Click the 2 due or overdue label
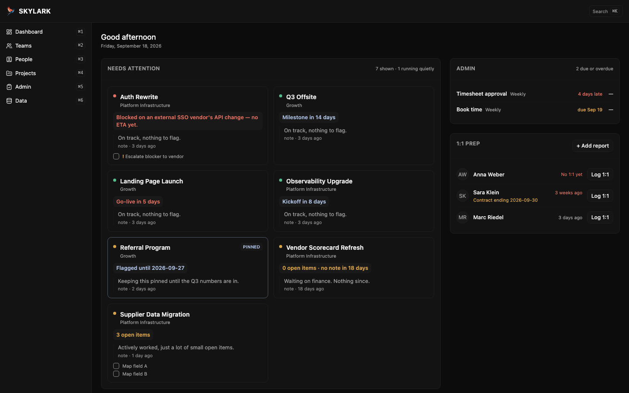The height and width of the screenshot is (393, 629). (594, 69)
